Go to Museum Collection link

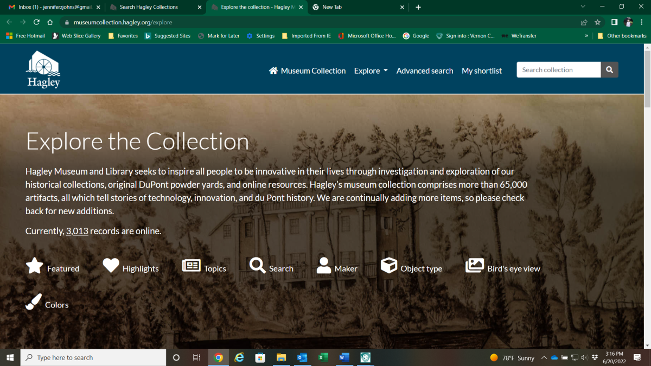[313, 70]
